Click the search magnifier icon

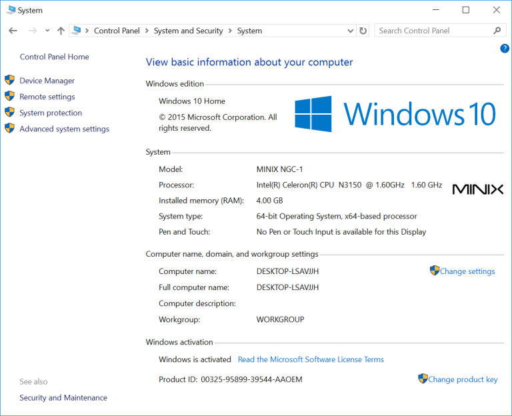[x=497, y=31]
